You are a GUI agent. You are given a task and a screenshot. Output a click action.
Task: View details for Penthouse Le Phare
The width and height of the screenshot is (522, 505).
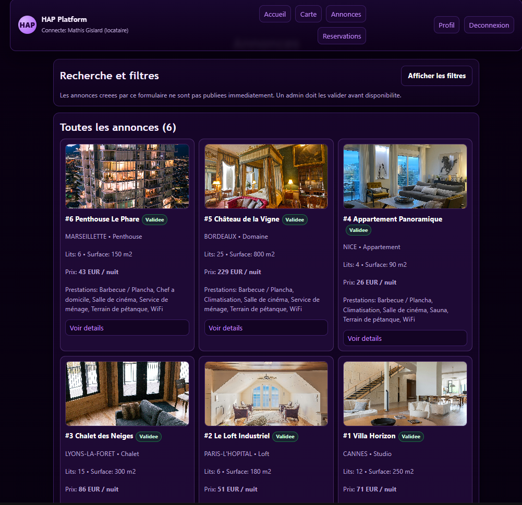click(127, 328)
